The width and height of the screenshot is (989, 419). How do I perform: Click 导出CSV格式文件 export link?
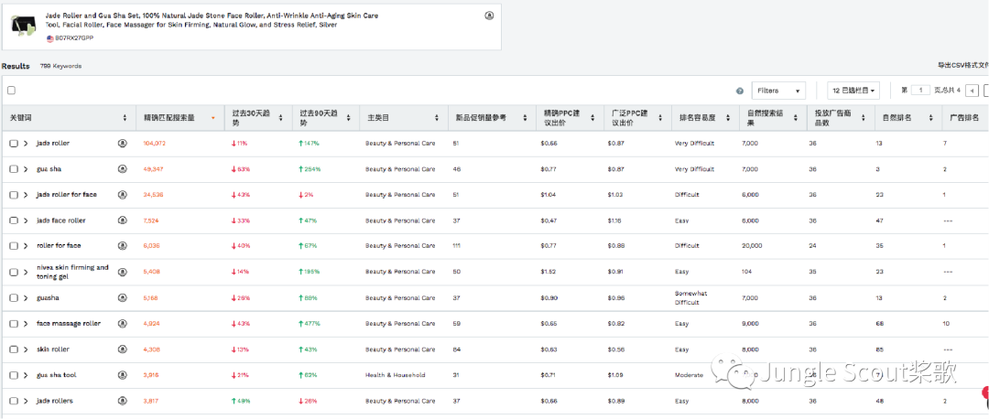pos(962,66)
